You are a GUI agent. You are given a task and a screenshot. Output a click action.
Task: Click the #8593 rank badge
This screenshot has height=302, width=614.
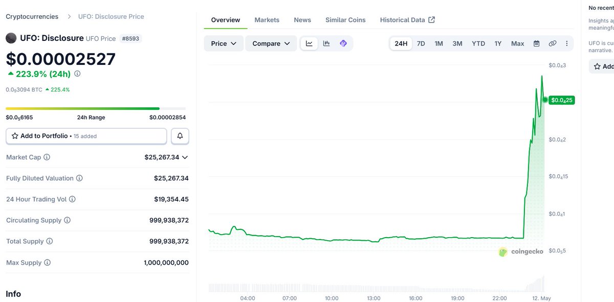[130, 38]
